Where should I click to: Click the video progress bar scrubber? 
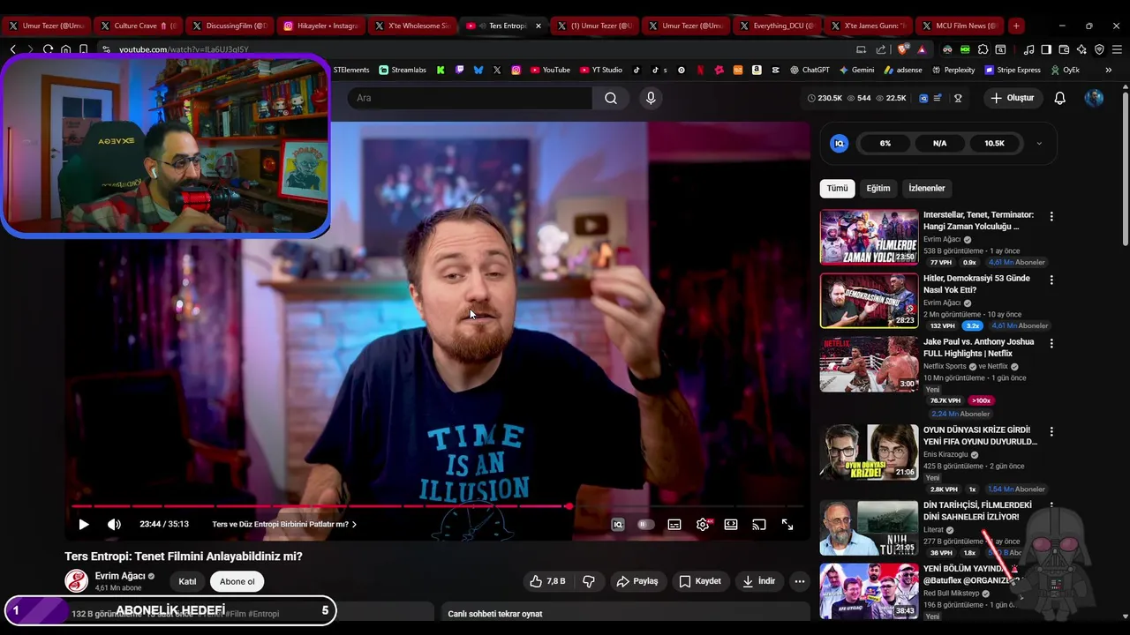[x=569, y=506]
